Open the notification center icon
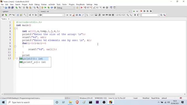This screenshot has width=187, height=105. (182, 102)
